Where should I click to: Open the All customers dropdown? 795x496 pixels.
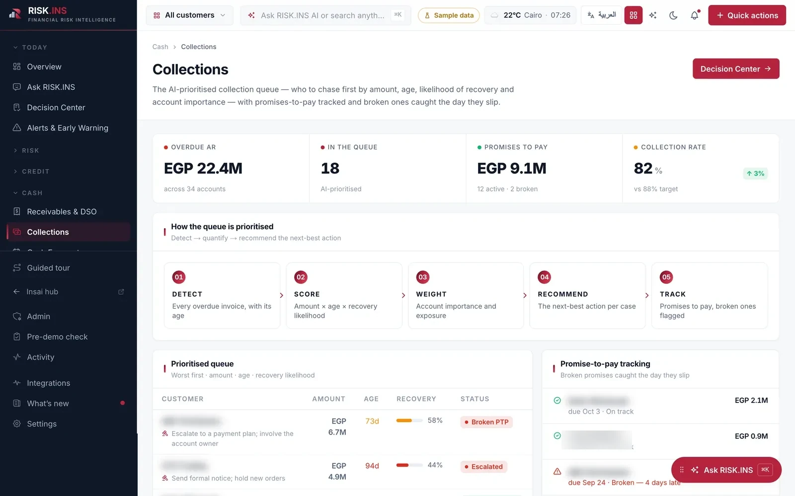pyautogui.click(x=189, y=15)
